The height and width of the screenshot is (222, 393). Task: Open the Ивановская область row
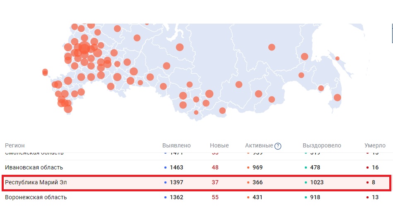tap(34, 167)
